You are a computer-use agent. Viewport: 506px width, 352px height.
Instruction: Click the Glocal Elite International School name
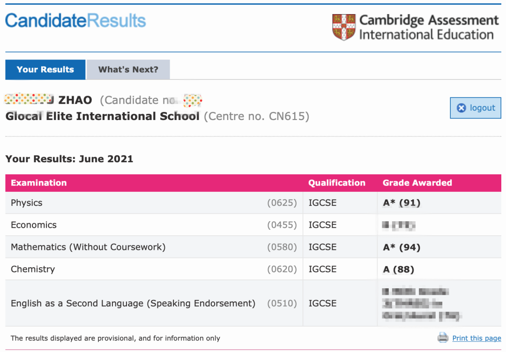[x=102, y=116]
